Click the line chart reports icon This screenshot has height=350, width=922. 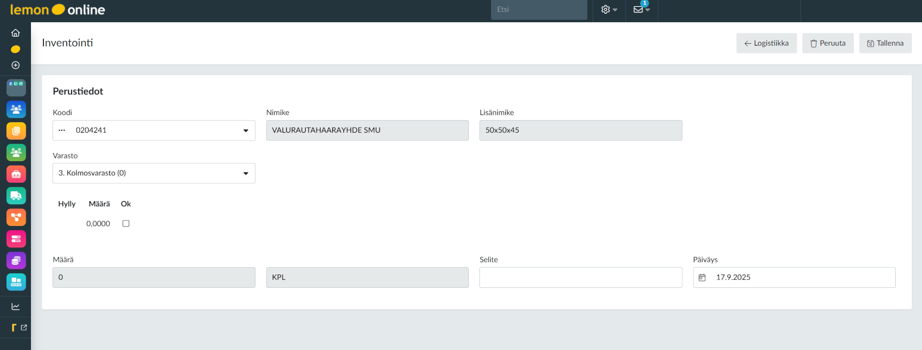16,307
